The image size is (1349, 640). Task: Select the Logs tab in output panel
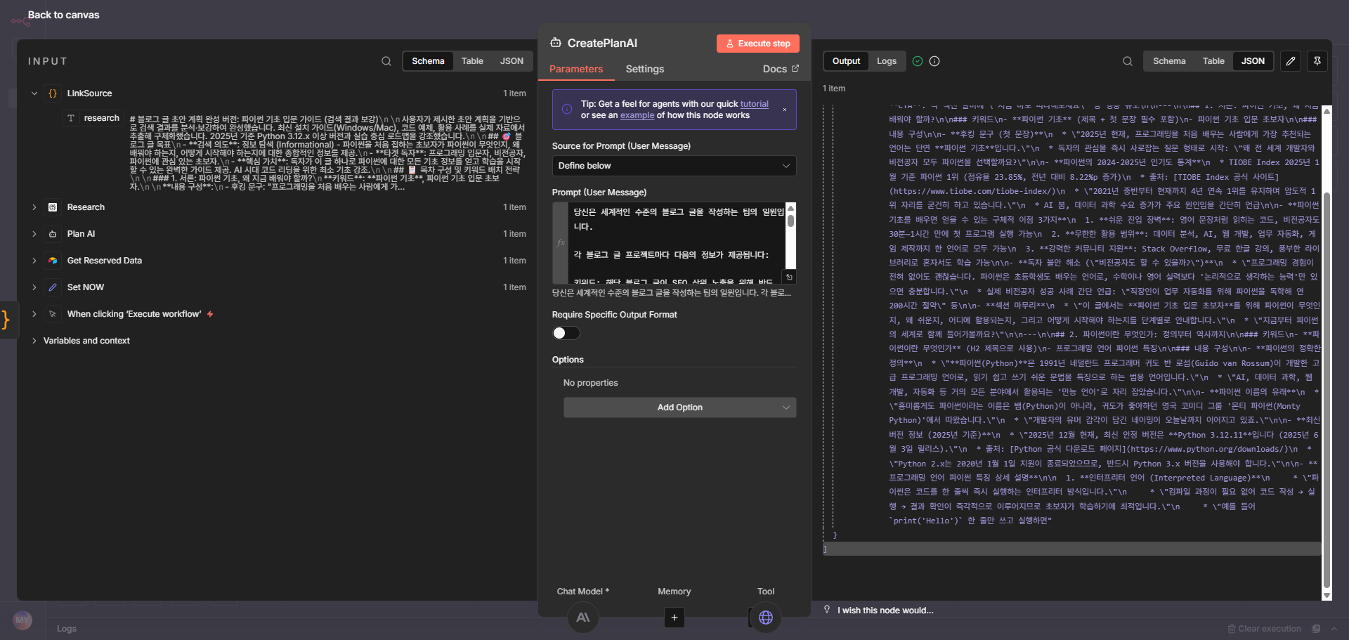(x=887, y=61)
